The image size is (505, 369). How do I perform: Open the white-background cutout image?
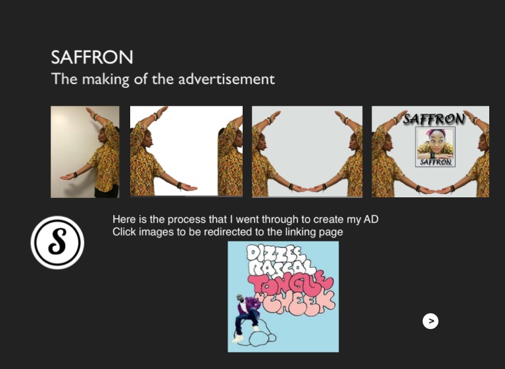coord(186,151)
